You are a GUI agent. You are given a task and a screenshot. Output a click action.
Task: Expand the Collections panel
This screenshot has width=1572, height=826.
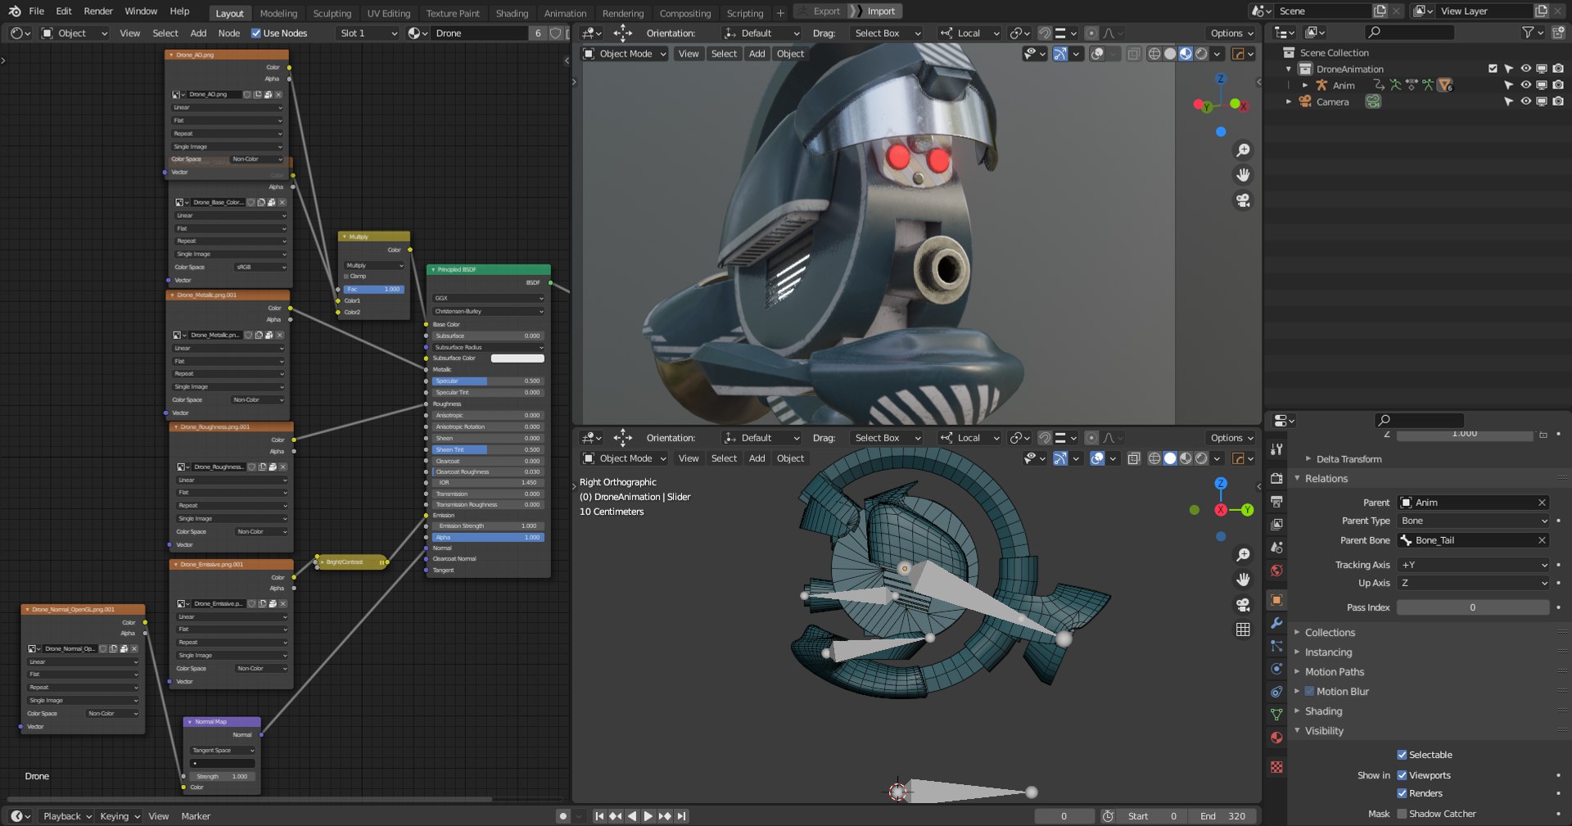point(1330,633)
